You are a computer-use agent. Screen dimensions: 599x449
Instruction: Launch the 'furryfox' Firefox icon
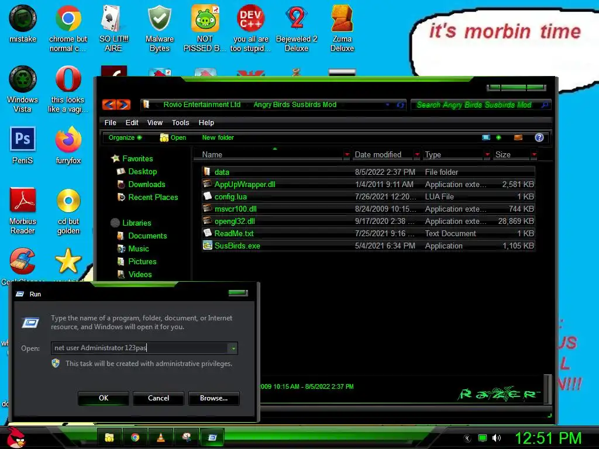pyautogui.click(x=68, y=145)
